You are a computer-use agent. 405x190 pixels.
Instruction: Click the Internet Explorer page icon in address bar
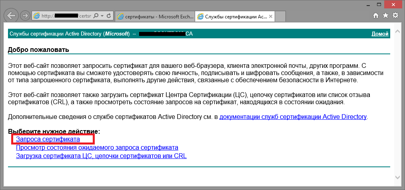click(37, 16)
